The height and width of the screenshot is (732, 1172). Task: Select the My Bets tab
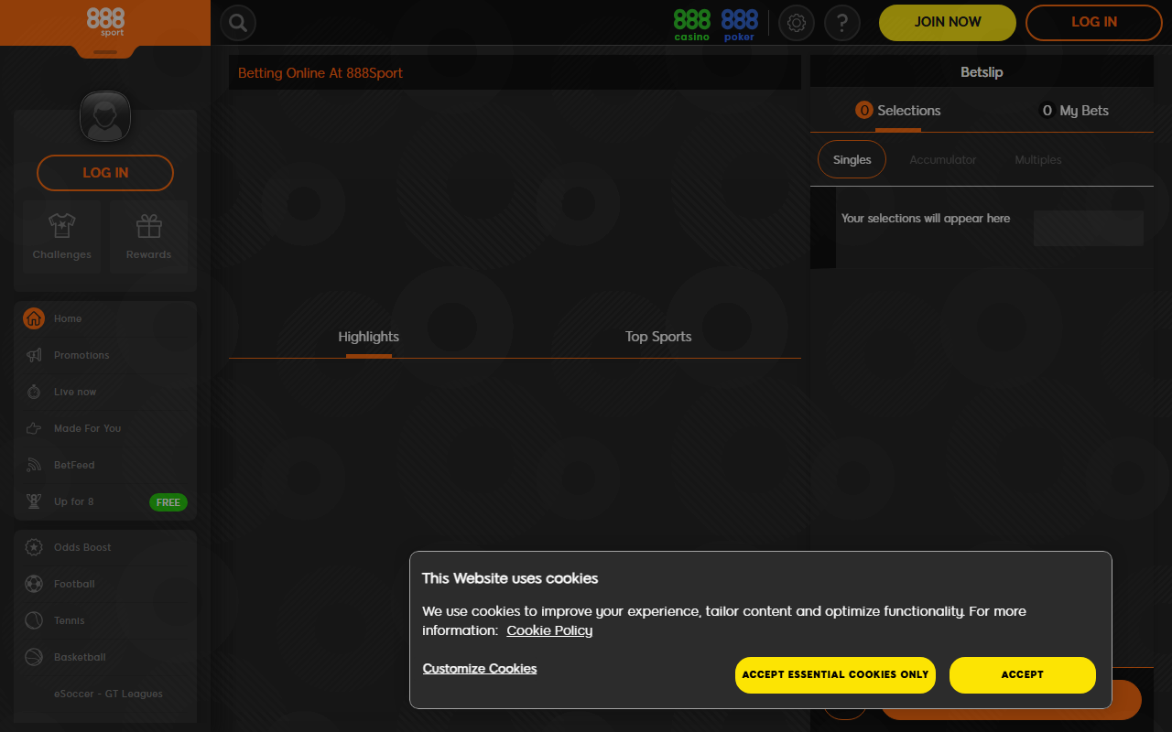point(1074,111)
